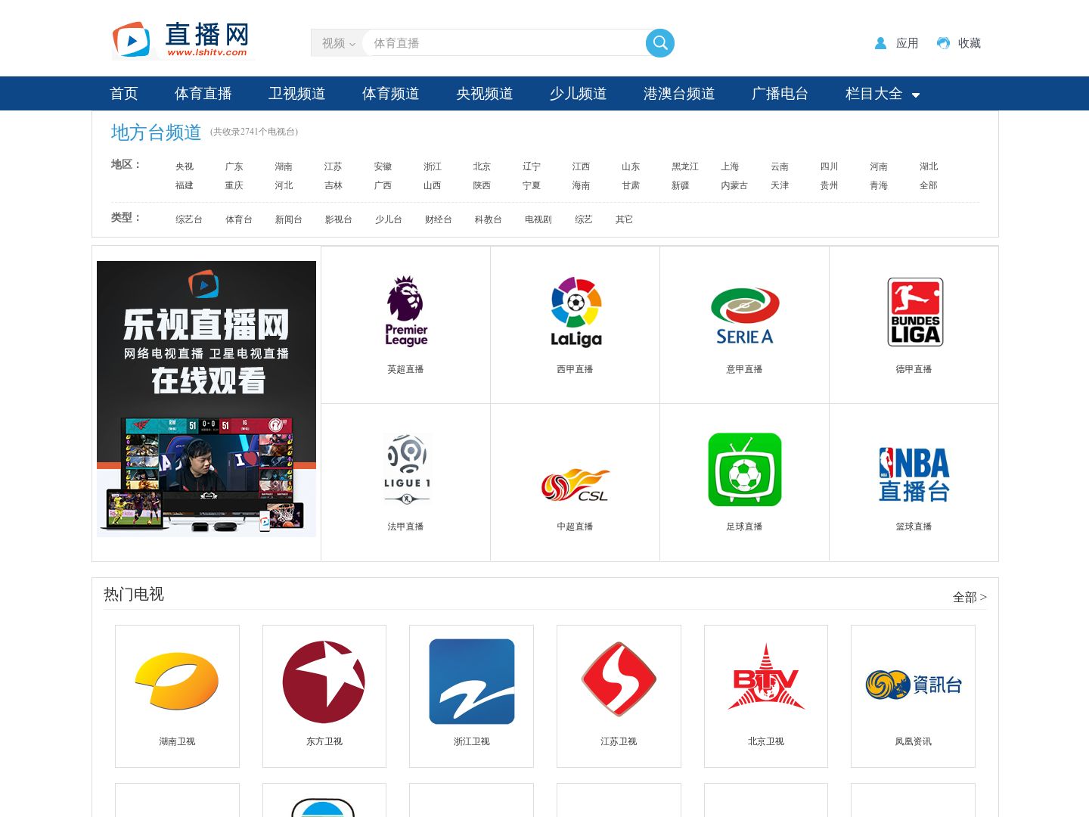The height and width of the screenshot is (817, 1089).
Task: Open the 江苏卫视 red logo
Action: pos(619,679)
